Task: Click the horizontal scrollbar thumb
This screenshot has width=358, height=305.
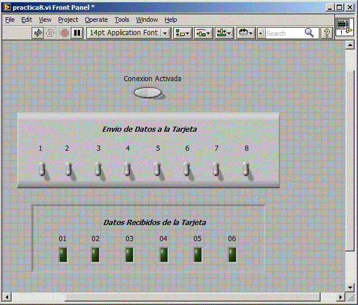Action: (x=192, y=297)
